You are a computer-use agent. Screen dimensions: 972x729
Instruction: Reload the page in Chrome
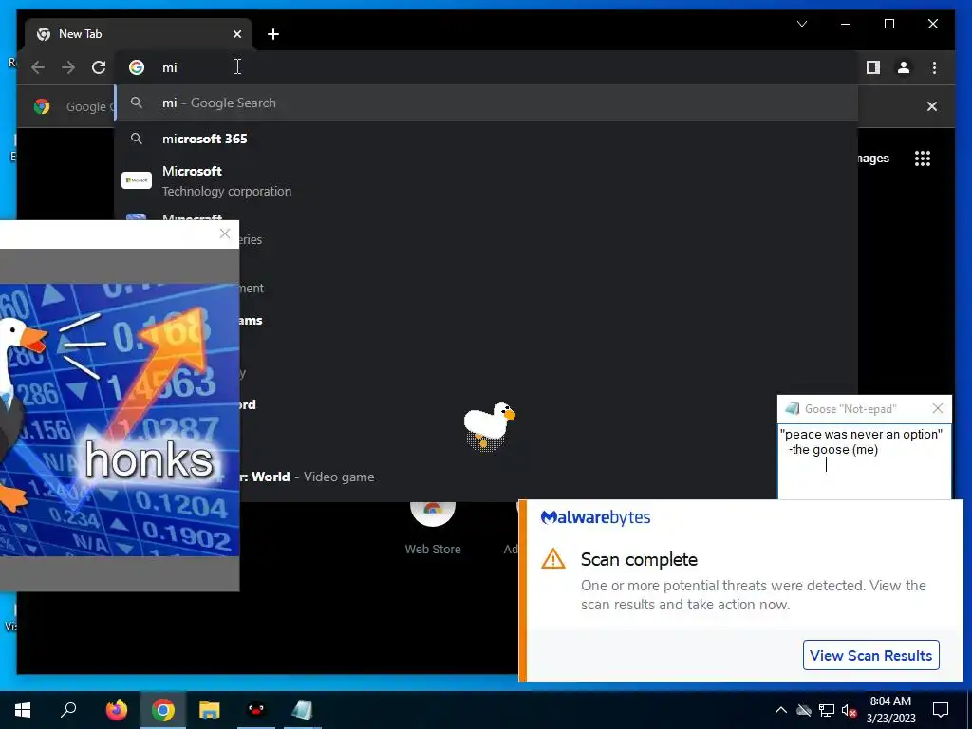pyautogui.click(x=99, y=67)
